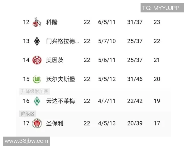Click the Mainz 05 red club crest
This screenshot has height=149, width=187.
coord(37,60)
